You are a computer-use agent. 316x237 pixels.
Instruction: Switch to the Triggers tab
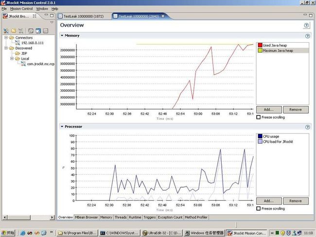tap(150, 217)
